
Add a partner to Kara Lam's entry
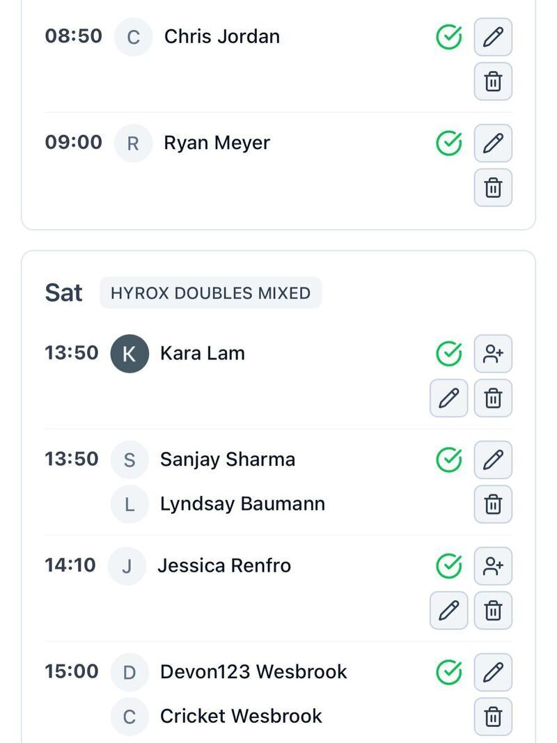point(493,354)
